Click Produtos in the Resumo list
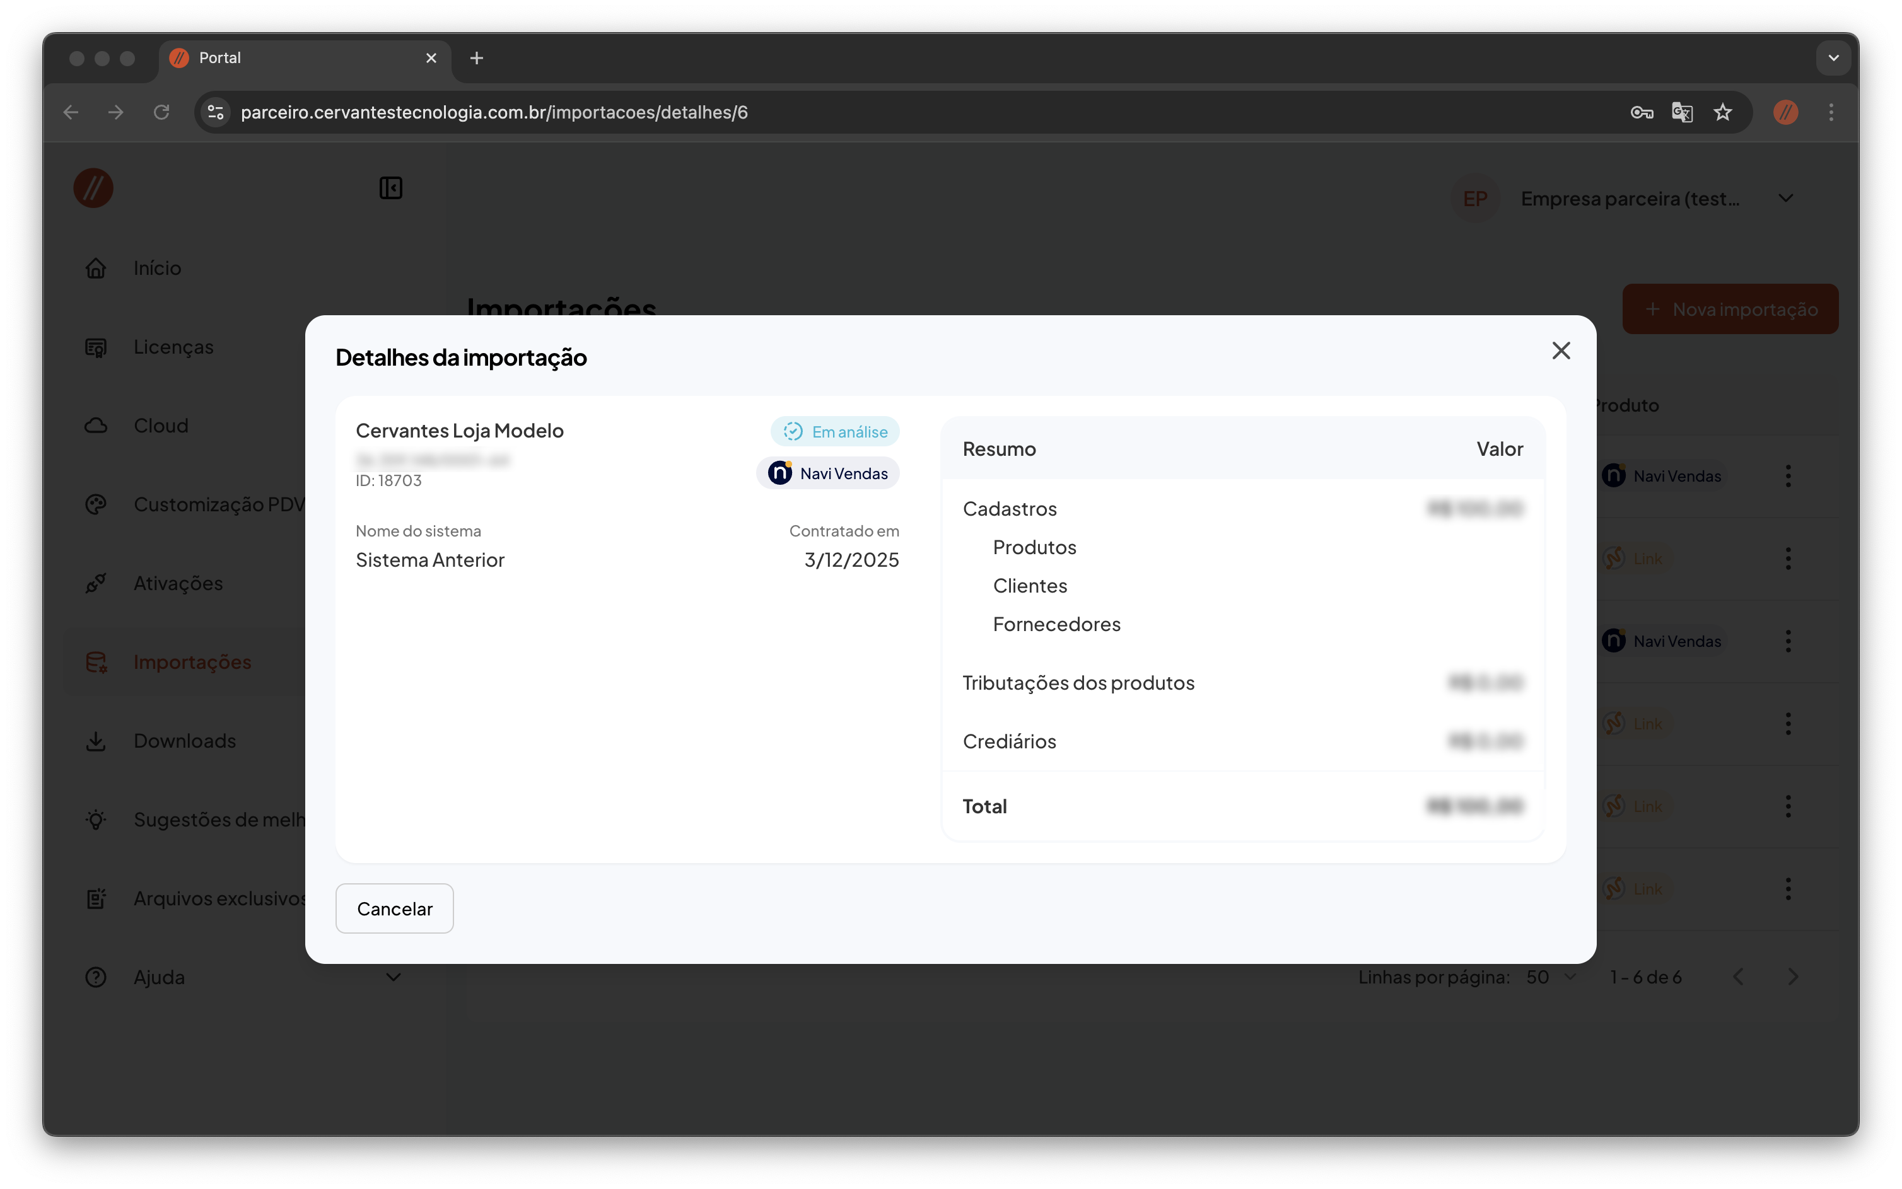The height and width of the screenshot is (1189, 1902). click(x=1034, y=547)
